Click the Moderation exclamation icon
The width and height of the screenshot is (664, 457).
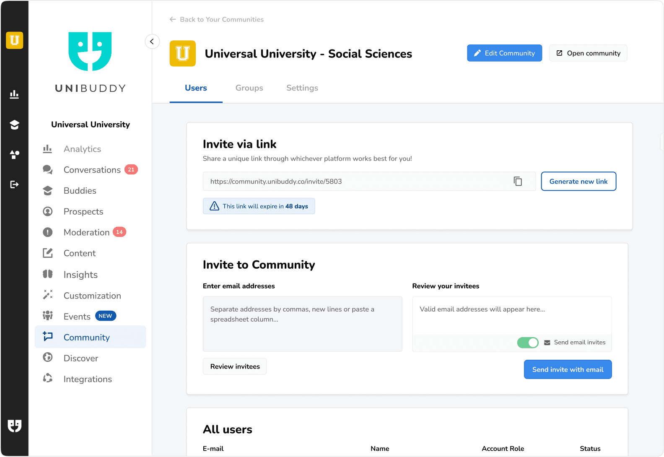[47, 232]
